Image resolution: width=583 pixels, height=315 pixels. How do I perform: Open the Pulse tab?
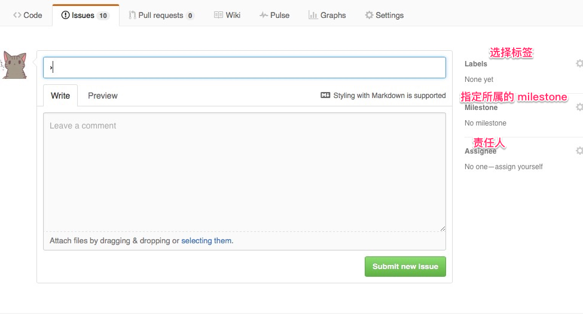[274, 15]
